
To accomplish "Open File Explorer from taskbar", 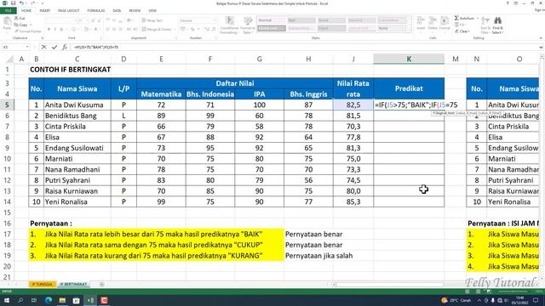I will coord(62,300).
